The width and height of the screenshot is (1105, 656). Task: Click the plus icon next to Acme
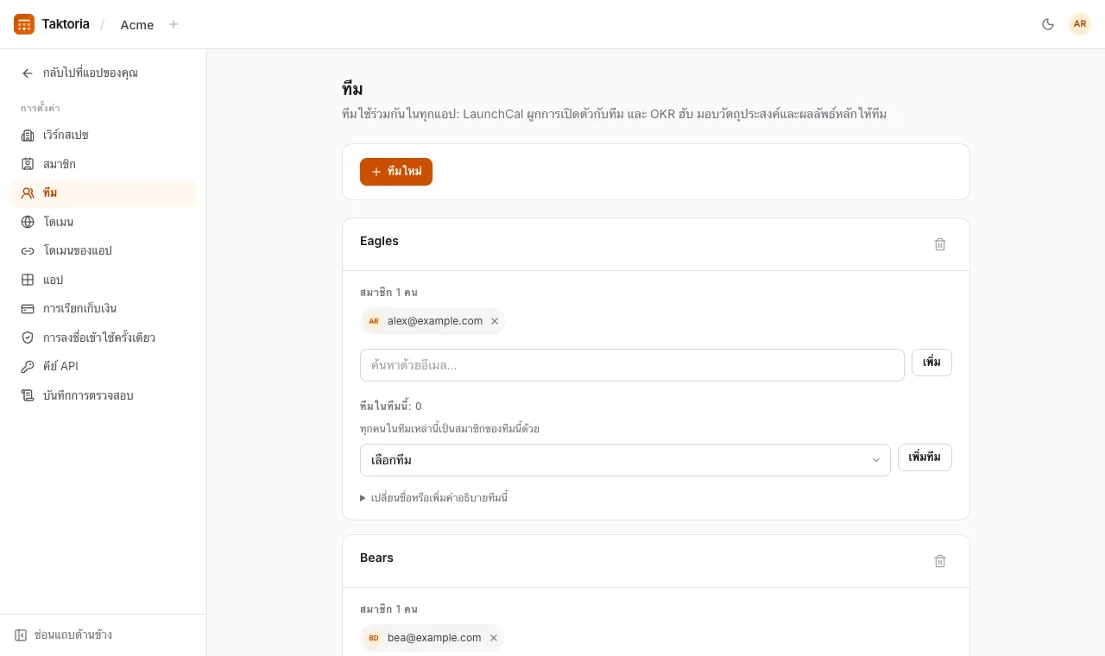pos(174,24)
